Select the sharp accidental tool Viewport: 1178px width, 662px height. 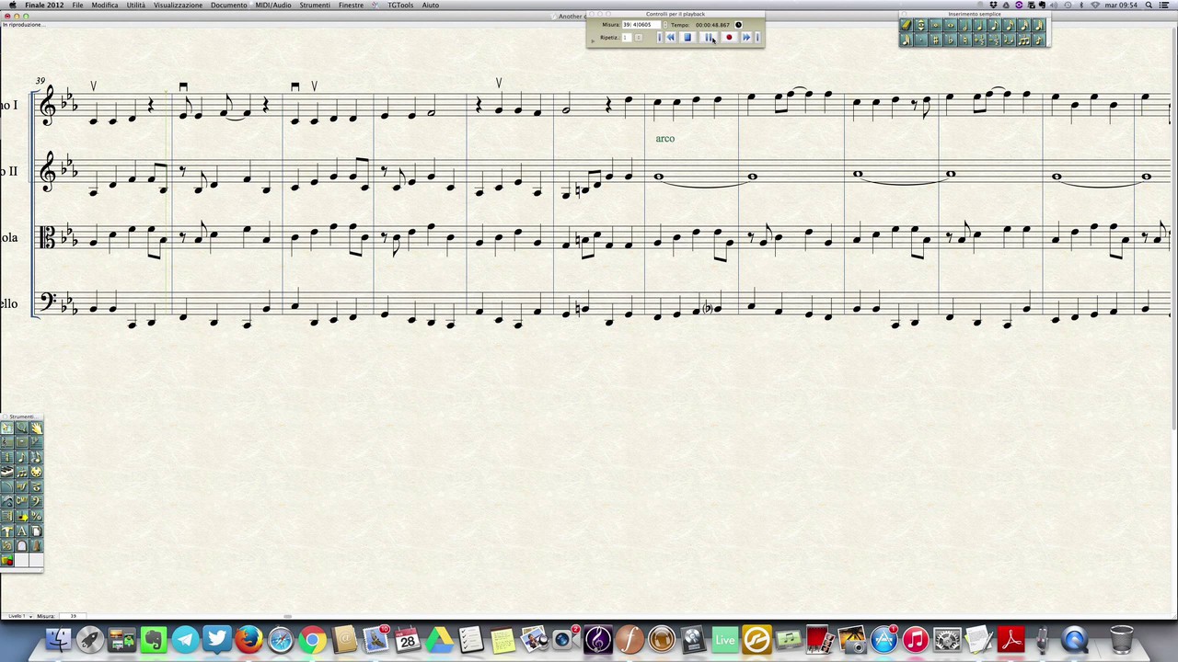tap(936, 40)
